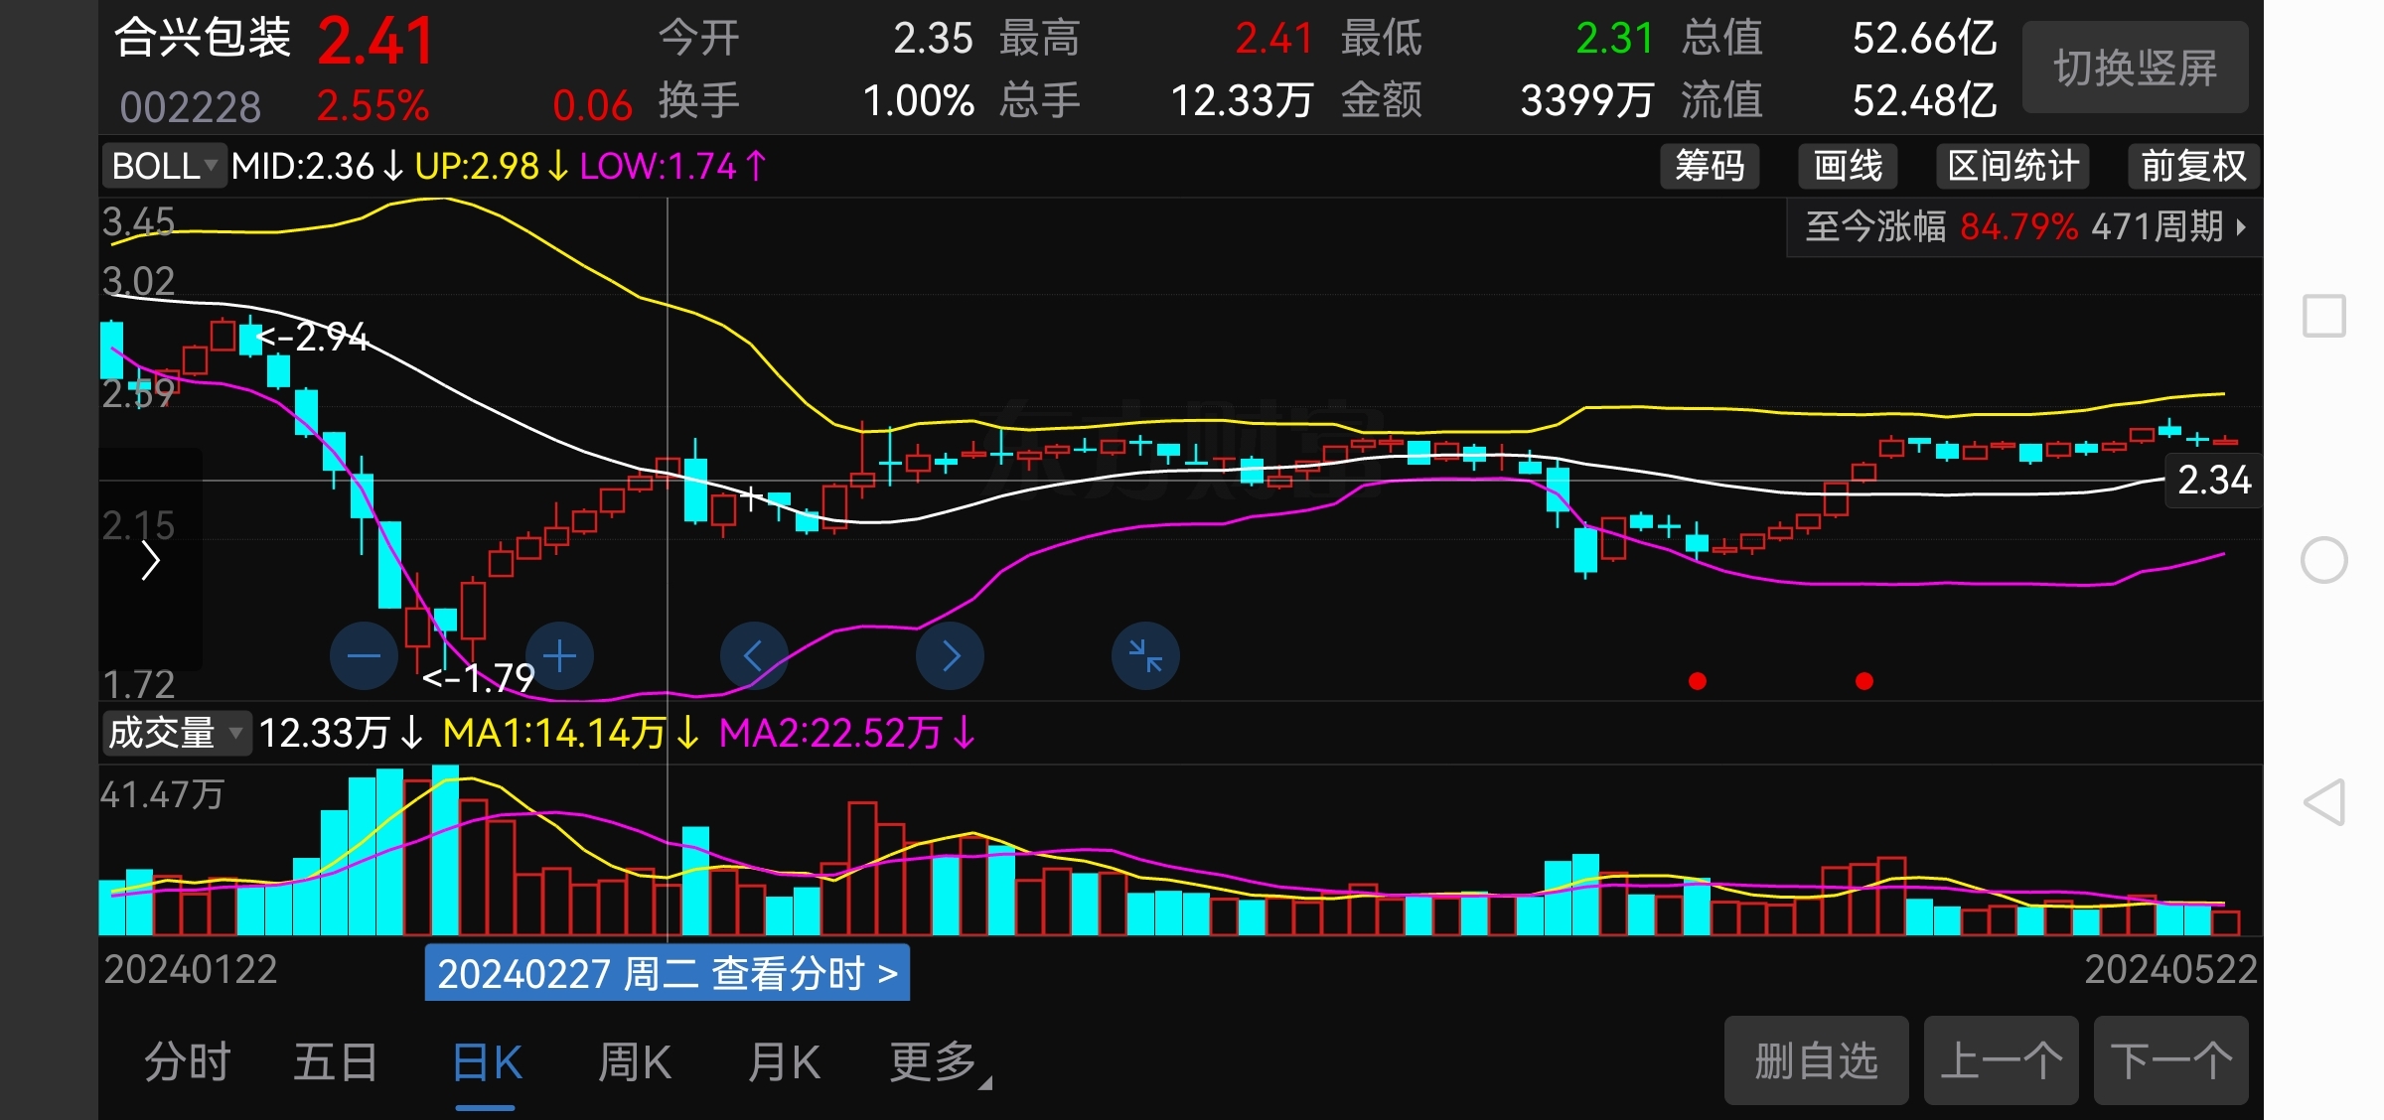Screen dimensions: 2384x1120
Task: Move crosshair left with the arrow button
Action: point(753,656)
